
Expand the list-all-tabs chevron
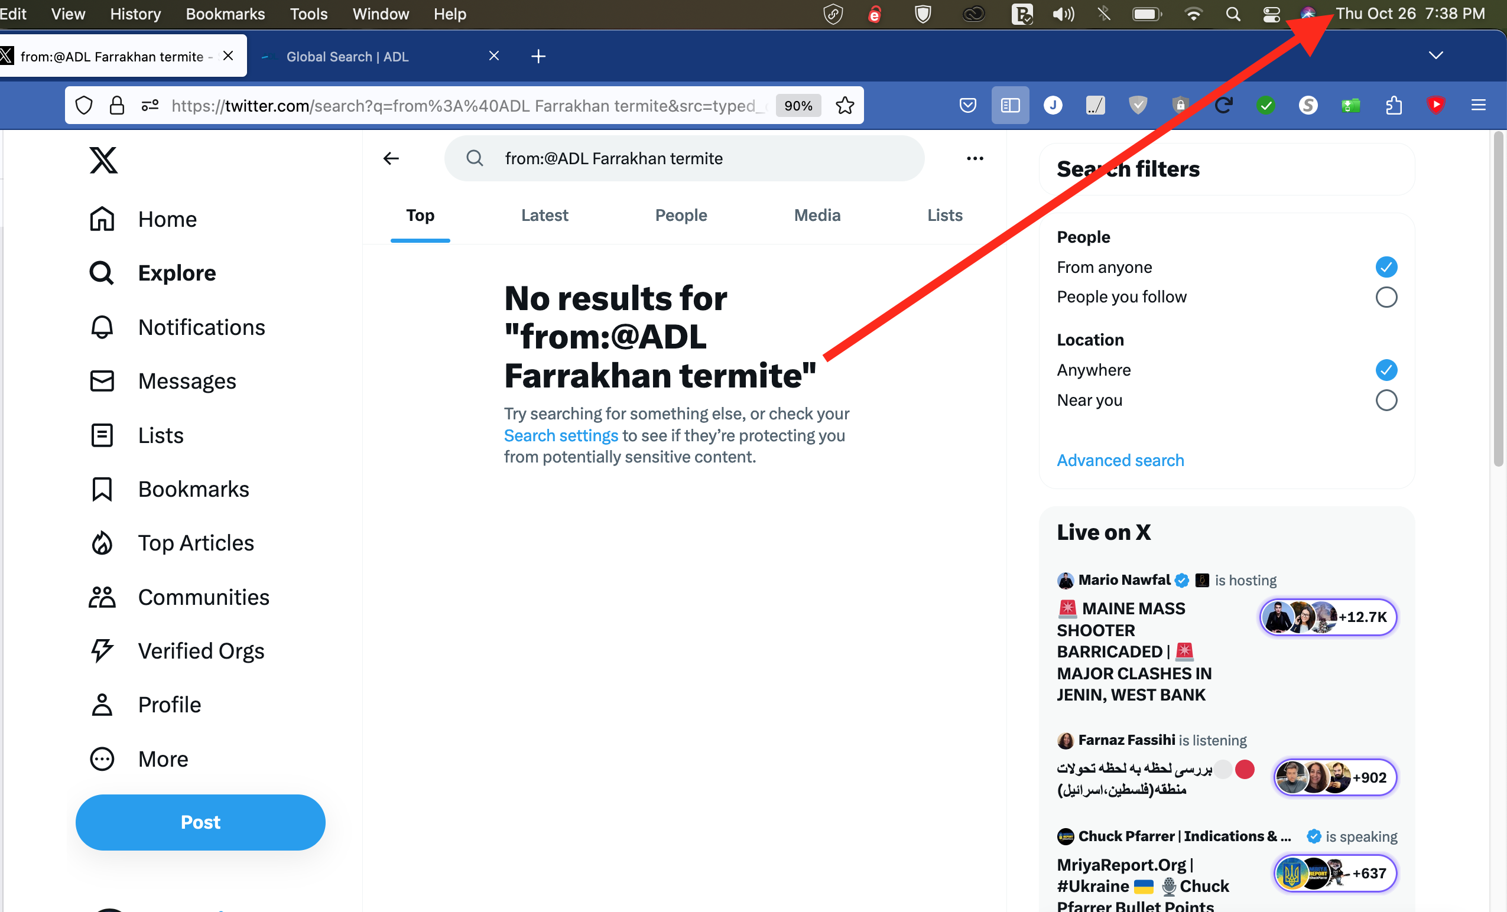[x=1435, y=56]
